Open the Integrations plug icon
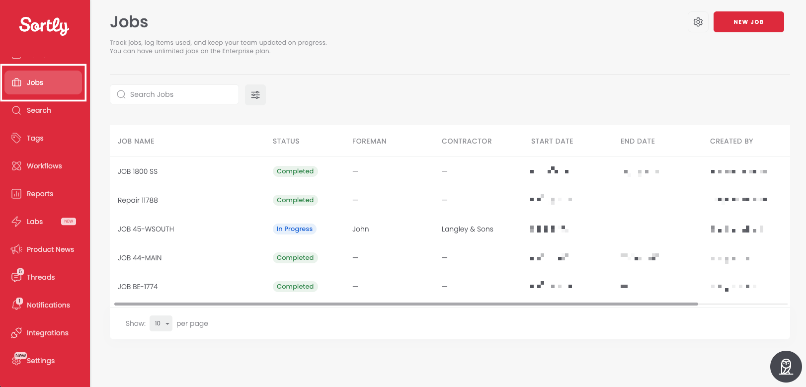806x387 pixels. click(16, 333)
